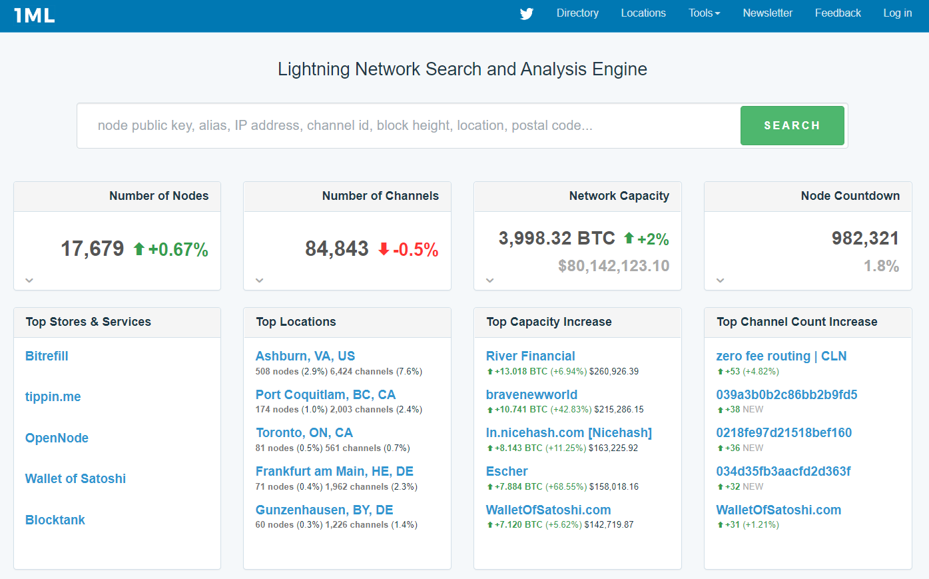Click the +13.018 BTC River Financial stat

(x=517, y=371)
